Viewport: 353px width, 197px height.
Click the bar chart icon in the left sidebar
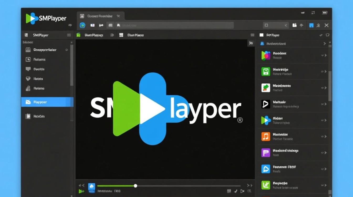coord(28,89)
